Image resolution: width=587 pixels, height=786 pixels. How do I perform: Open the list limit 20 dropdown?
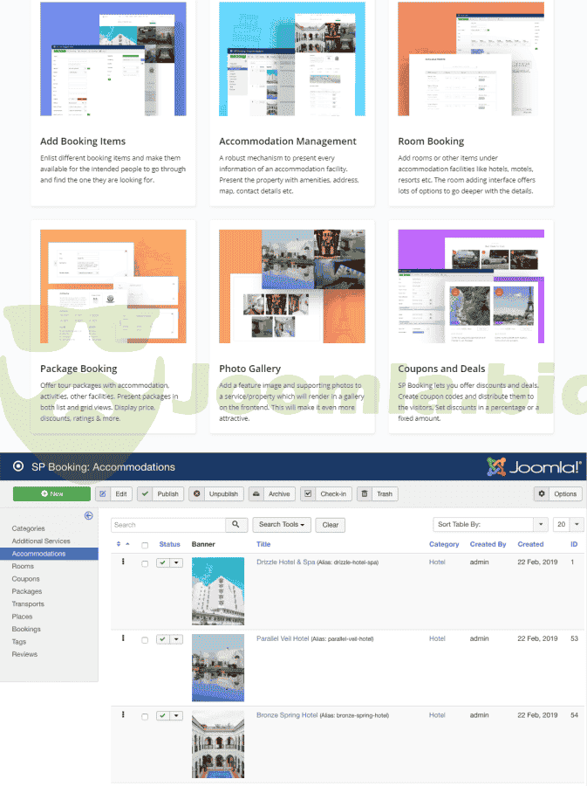568,524
